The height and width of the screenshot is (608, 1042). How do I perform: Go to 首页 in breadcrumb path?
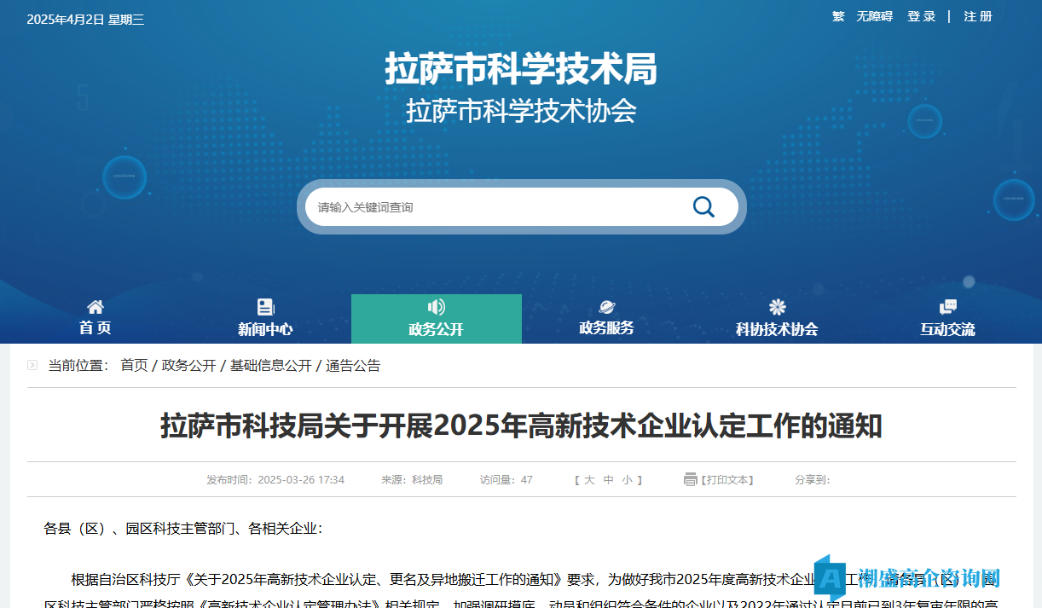134,366
